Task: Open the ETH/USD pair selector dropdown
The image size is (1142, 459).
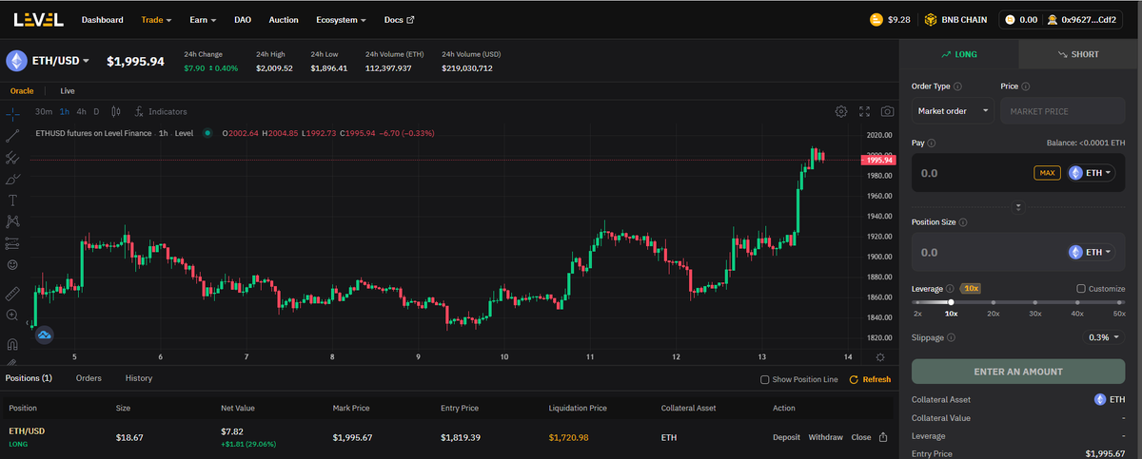Action: pyautogui.click(x=61, y=61)
